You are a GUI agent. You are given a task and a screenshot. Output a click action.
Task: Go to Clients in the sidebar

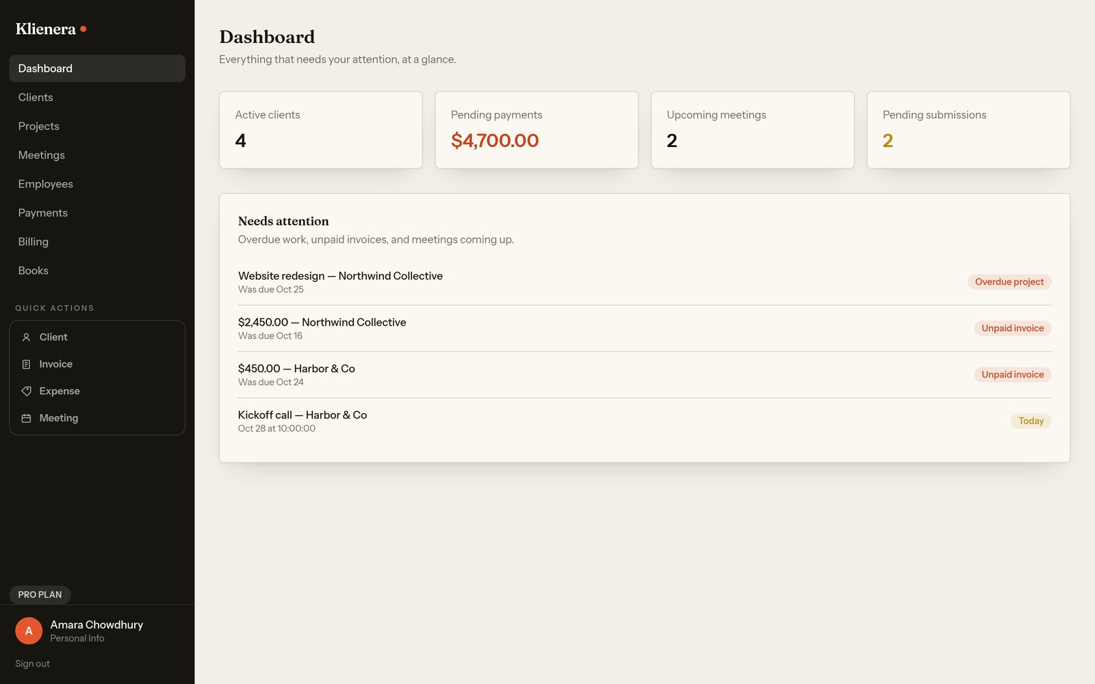click(97, 97)
